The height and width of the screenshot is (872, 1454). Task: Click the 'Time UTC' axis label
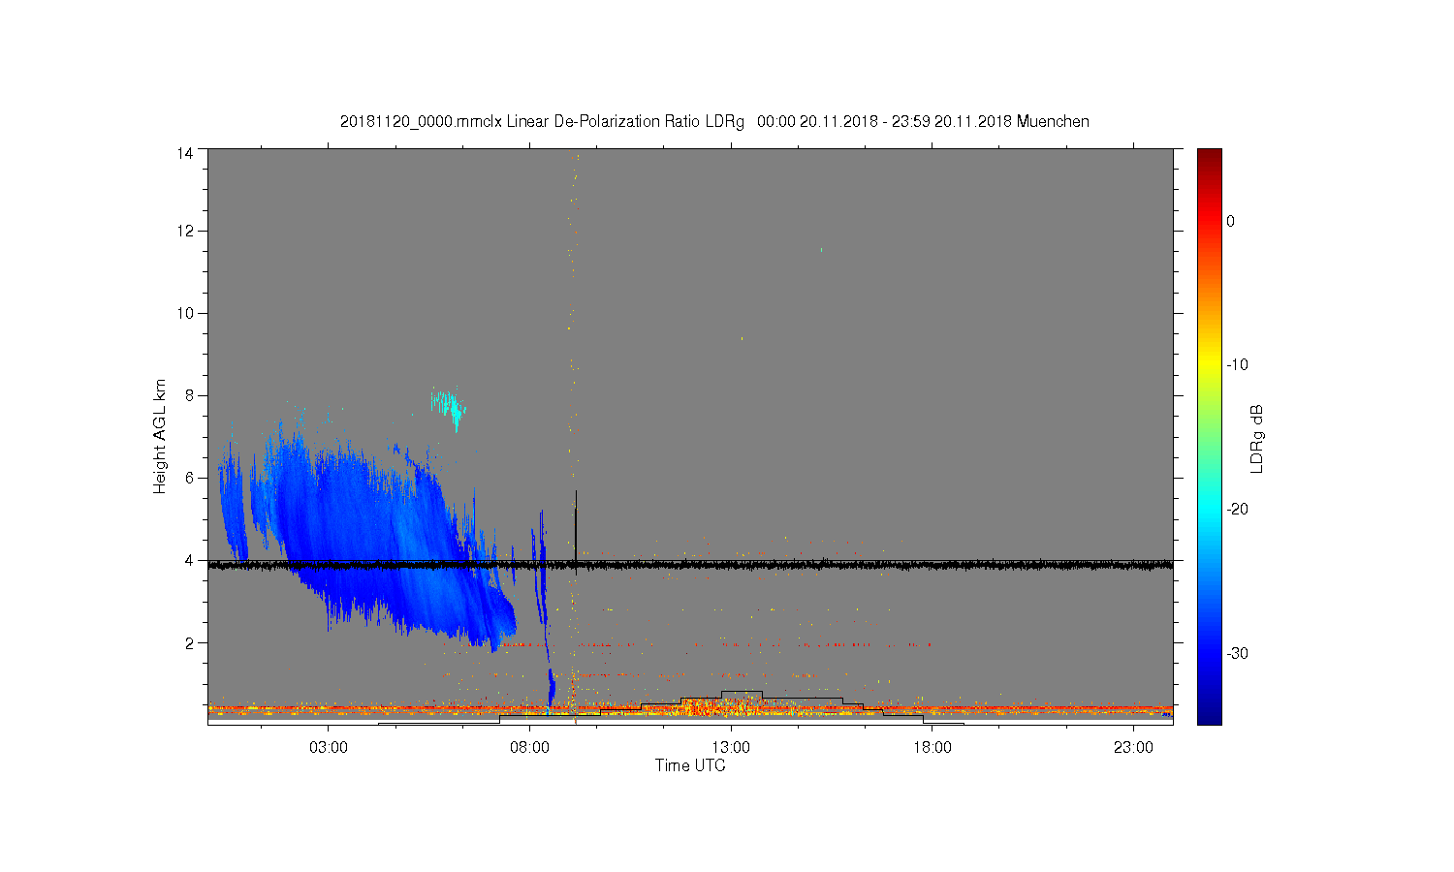[690, 765]
